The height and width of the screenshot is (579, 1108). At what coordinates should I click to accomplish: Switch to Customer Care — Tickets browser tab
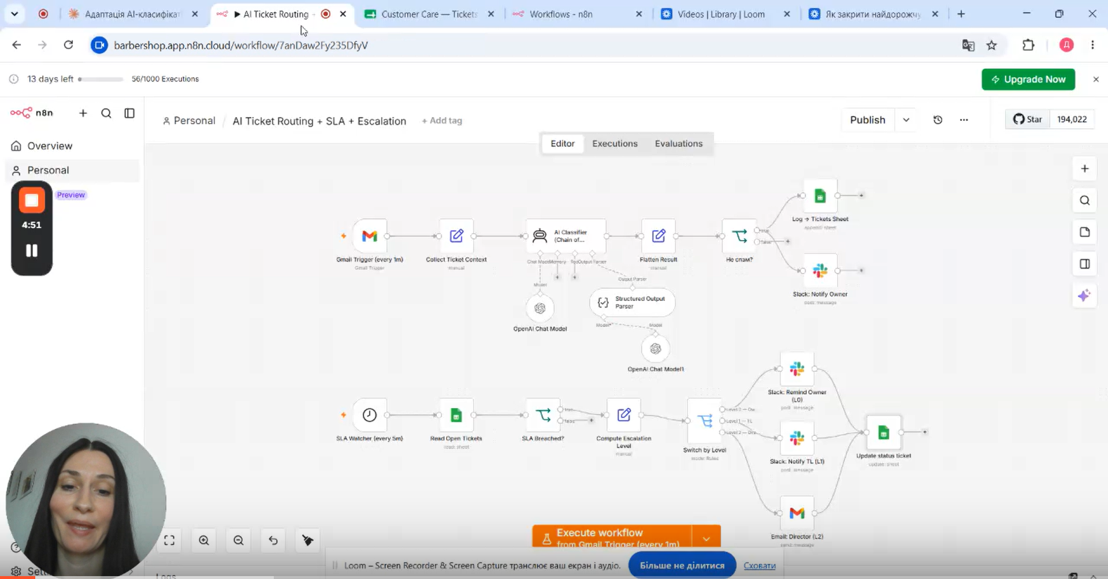click(x=430, y=14)
